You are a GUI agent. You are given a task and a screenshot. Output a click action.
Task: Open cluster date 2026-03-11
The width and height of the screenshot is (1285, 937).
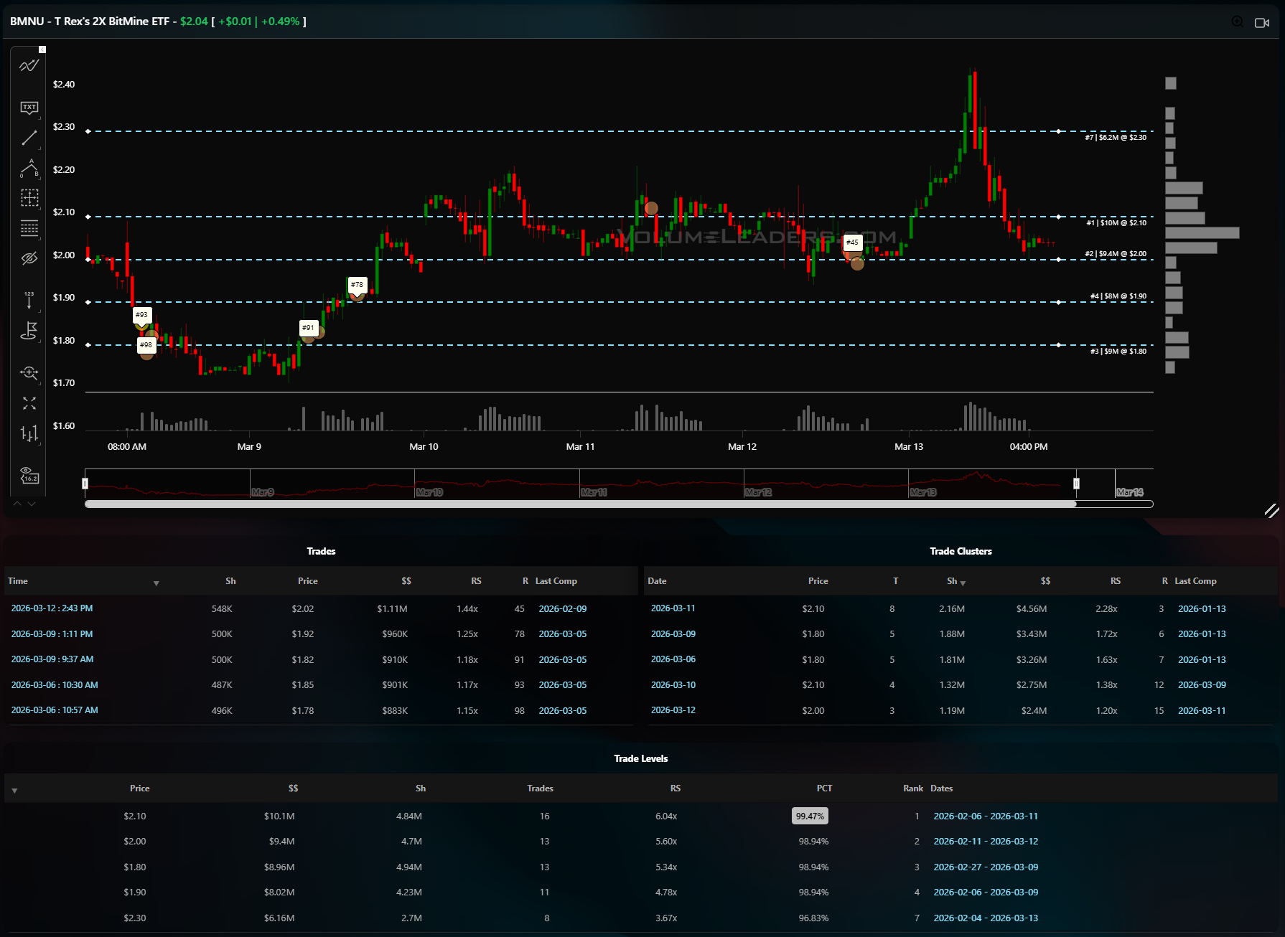click(673, 608)
